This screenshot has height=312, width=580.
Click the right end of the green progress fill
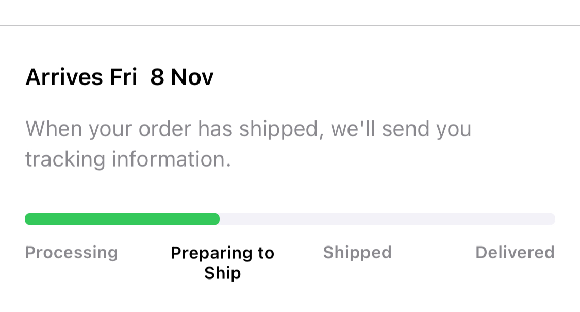(216, 219)
